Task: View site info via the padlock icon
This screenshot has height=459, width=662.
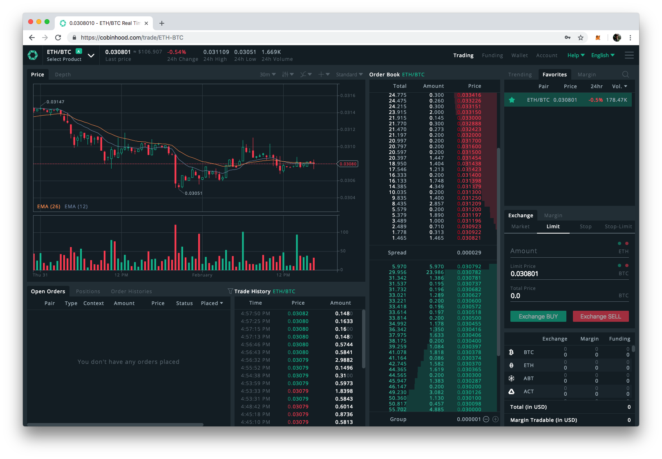Action: [x=74, y=38]
